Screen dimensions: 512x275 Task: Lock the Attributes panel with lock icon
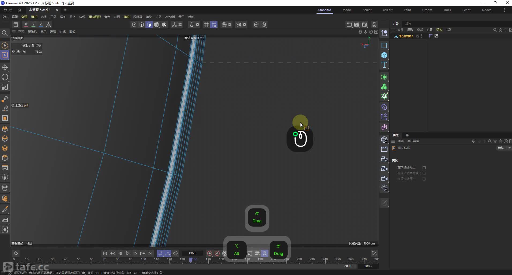tap(500, 141)
